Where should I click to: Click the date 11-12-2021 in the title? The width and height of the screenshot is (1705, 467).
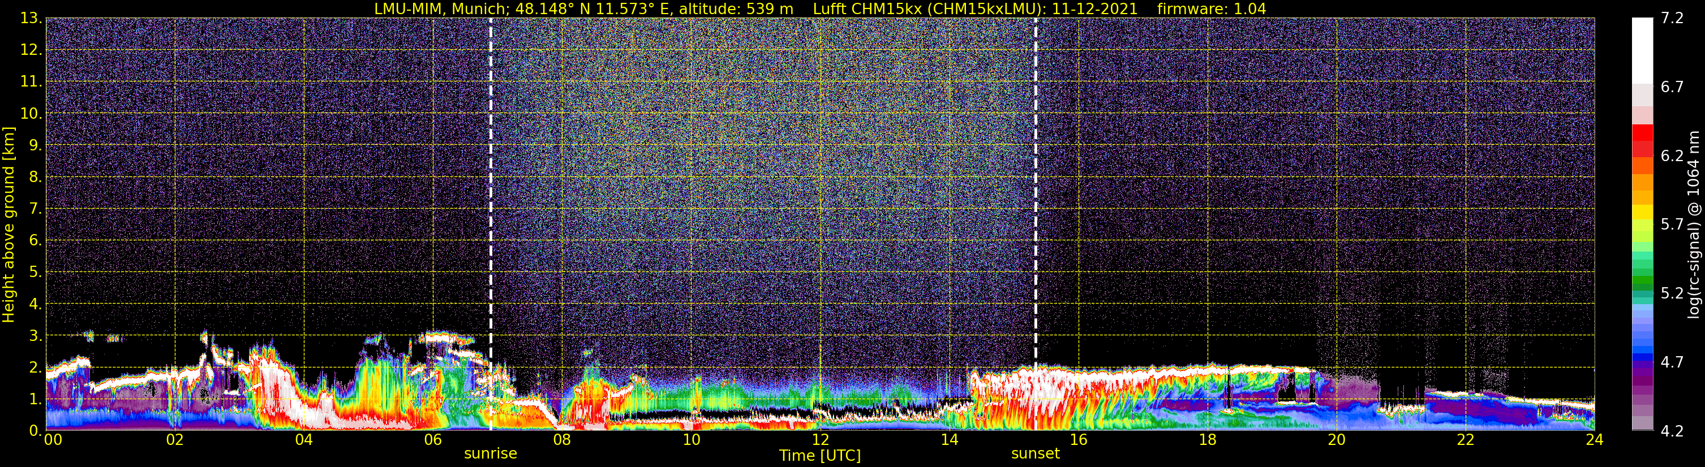1095,8
